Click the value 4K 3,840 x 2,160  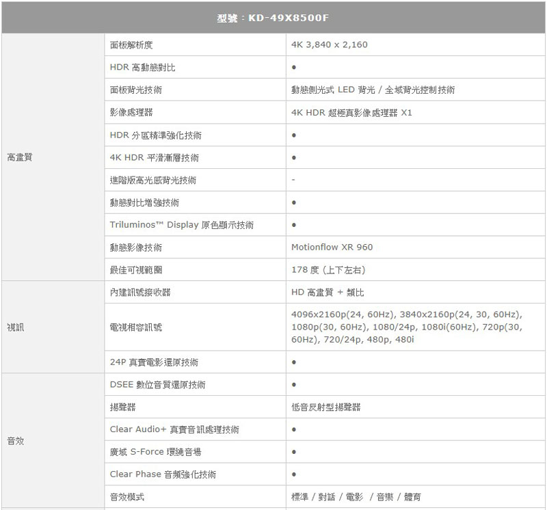330,44
